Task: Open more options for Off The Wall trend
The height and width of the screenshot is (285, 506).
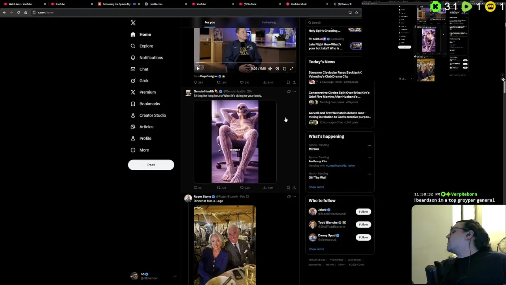Action: [x=369, y=174]
